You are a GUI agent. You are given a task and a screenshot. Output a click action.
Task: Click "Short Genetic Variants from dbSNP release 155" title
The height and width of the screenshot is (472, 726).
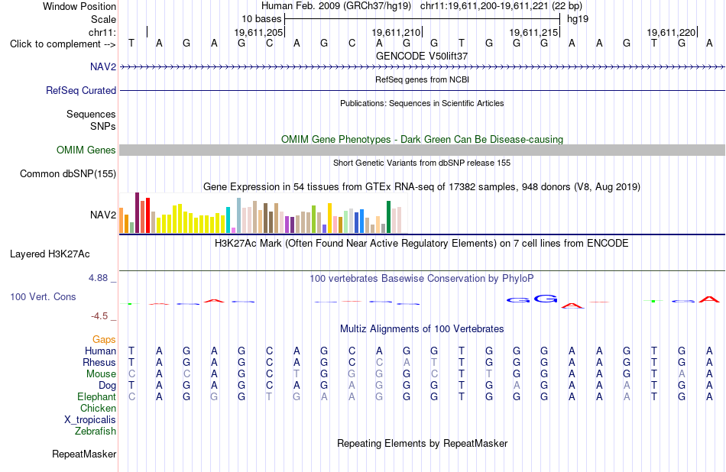[422, 163]
